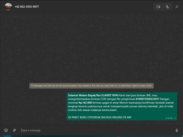Click the Type a message input field
Screen dimensions: 183x137
tap(96, 130)
